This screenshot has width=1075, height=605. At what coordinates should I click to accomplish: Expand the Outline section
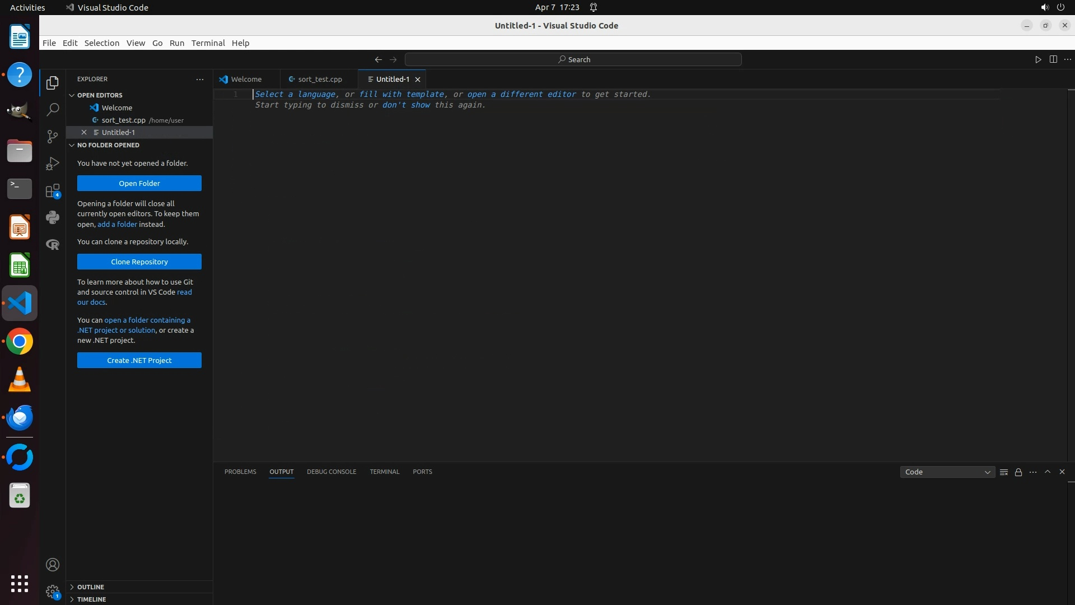[91, 587]
